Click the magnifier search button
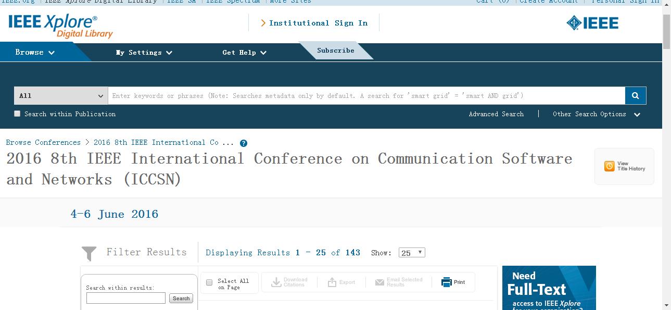 click(636, 96)
